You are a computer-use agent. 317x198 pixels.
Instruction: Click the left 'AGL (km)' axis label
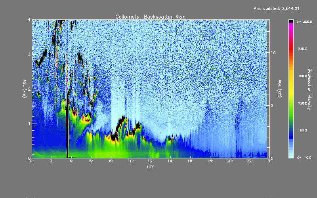coord(25,89)
